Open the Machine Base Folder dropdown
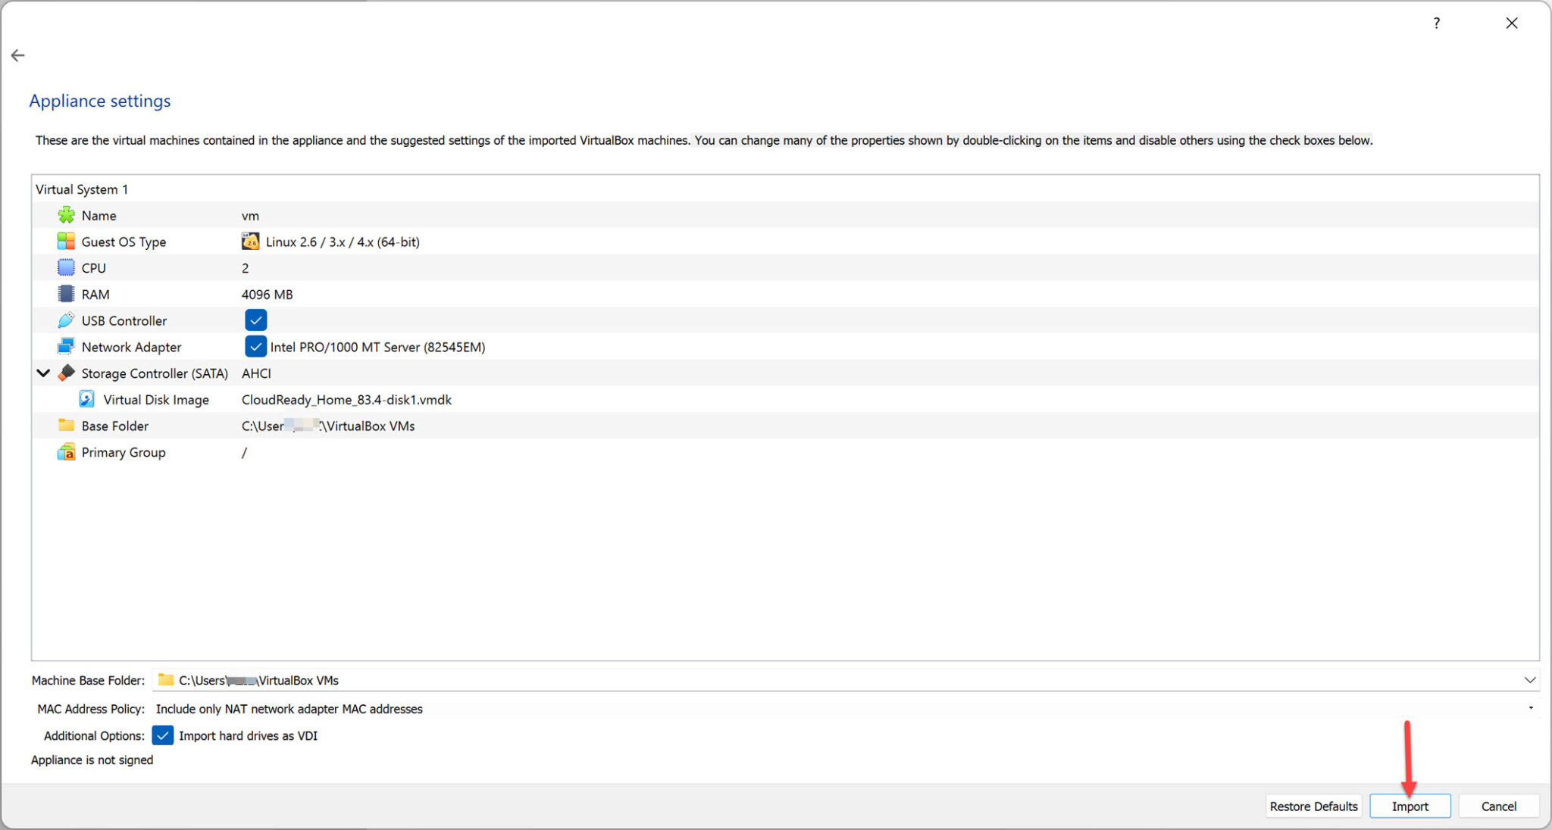This screenshot has height=830, width=1552. pos(1529,680)
